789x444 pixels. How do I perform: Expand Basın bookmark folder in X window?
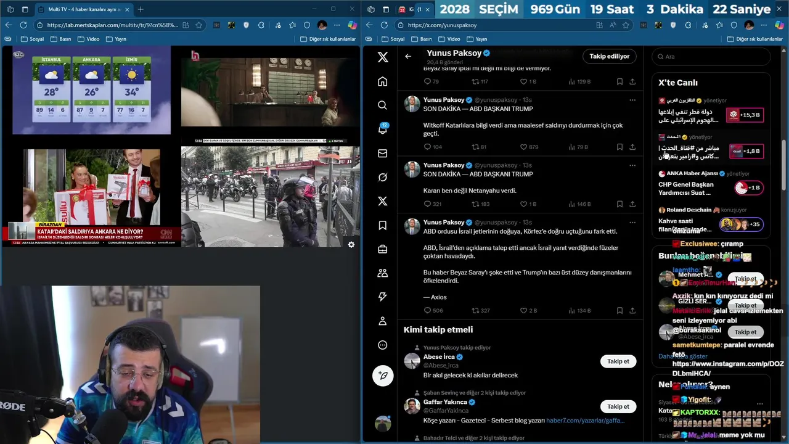click(421, 39)
